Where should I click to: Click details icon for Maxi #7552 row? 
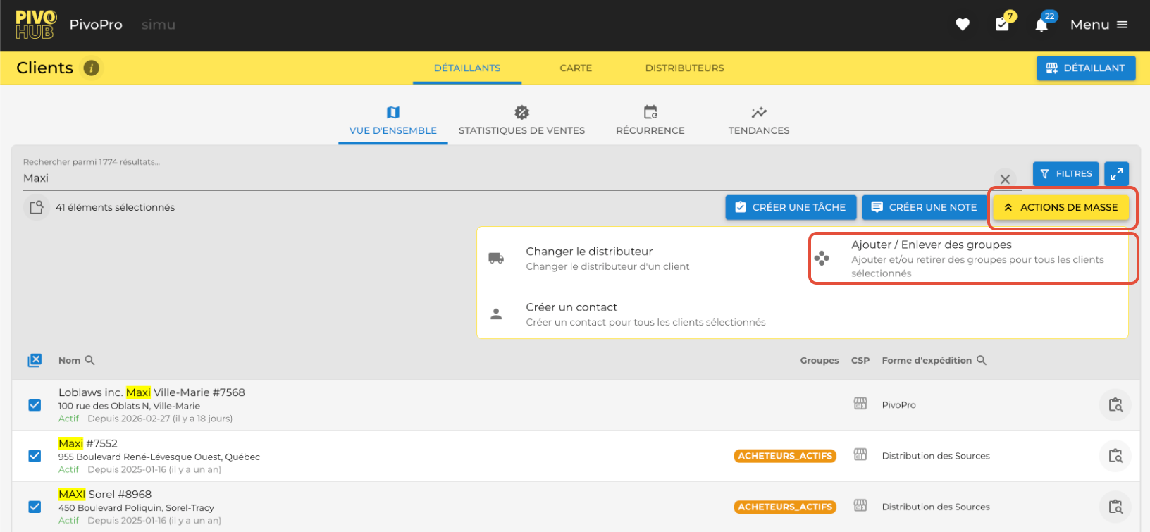click(x=1115, y=456)
